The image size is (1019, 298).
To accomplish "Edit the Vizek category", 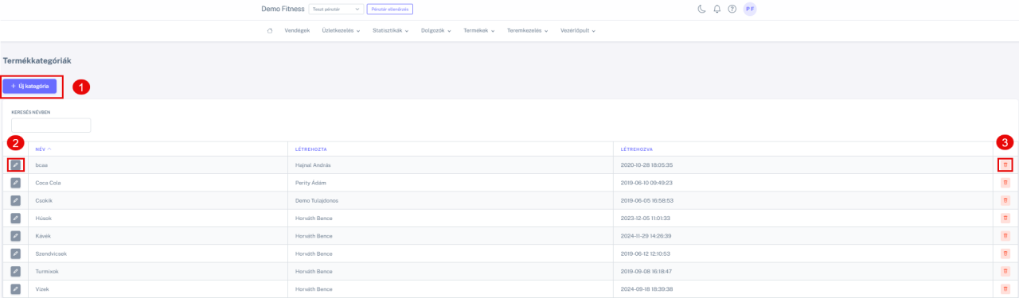I will point(16,288).
